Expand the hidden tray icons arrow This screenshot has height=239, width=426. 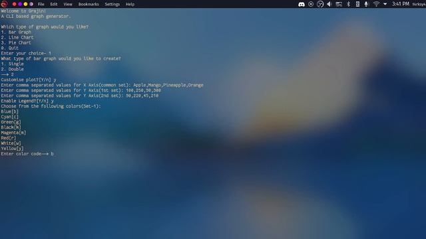[385, 4]
